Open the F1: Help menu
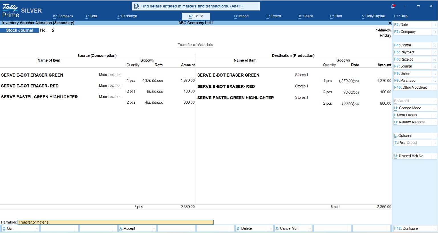Screen dimensions: 438x233 401,16
